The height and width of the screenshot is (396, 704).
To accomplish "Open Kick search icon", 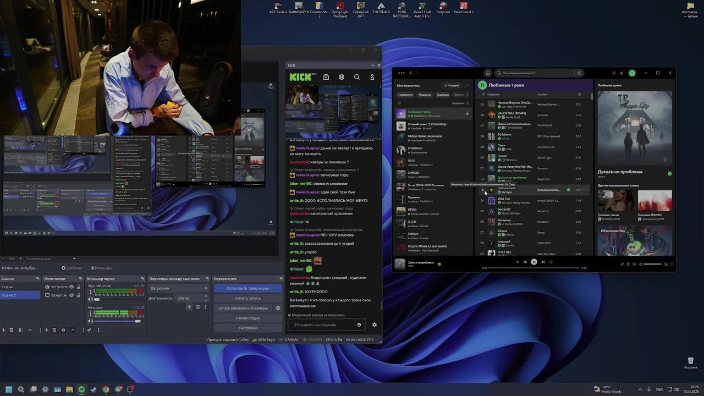I will point(357,78).
